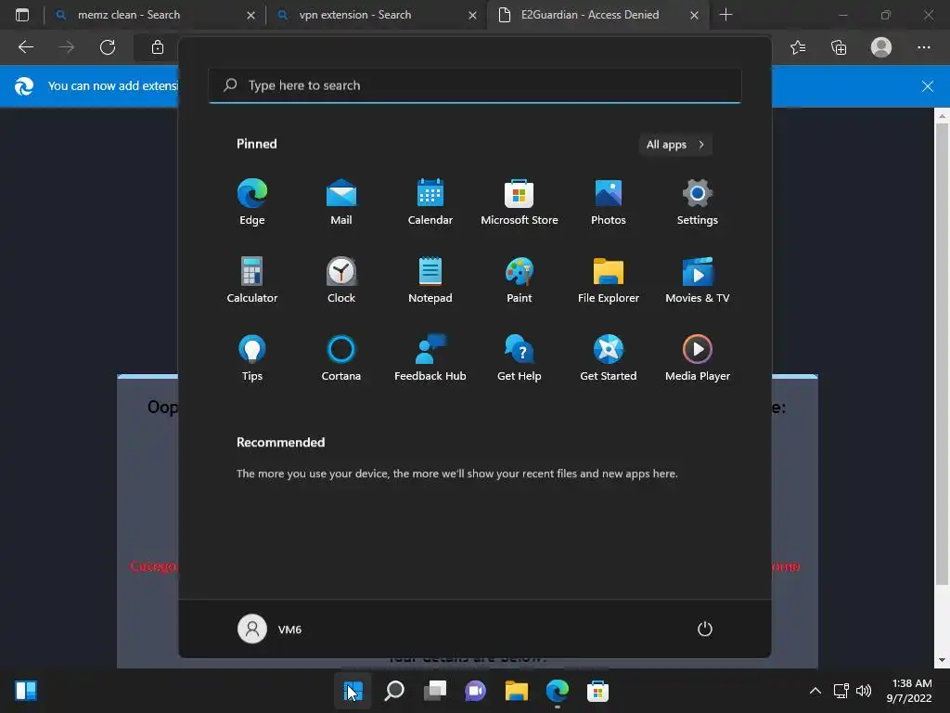Open volume control in system tray
The width and height of the screenshot is (950, 713).
point(864,691)
